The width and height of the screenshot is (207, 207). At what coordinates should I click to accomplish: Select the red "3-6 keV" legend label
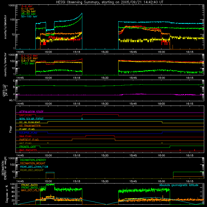(27, 6)
